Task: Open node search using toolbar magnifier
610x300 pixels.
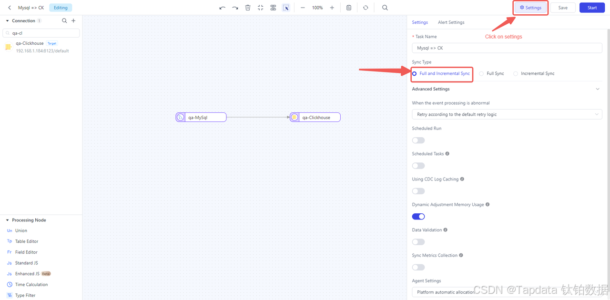Action: tap(385, 8)
